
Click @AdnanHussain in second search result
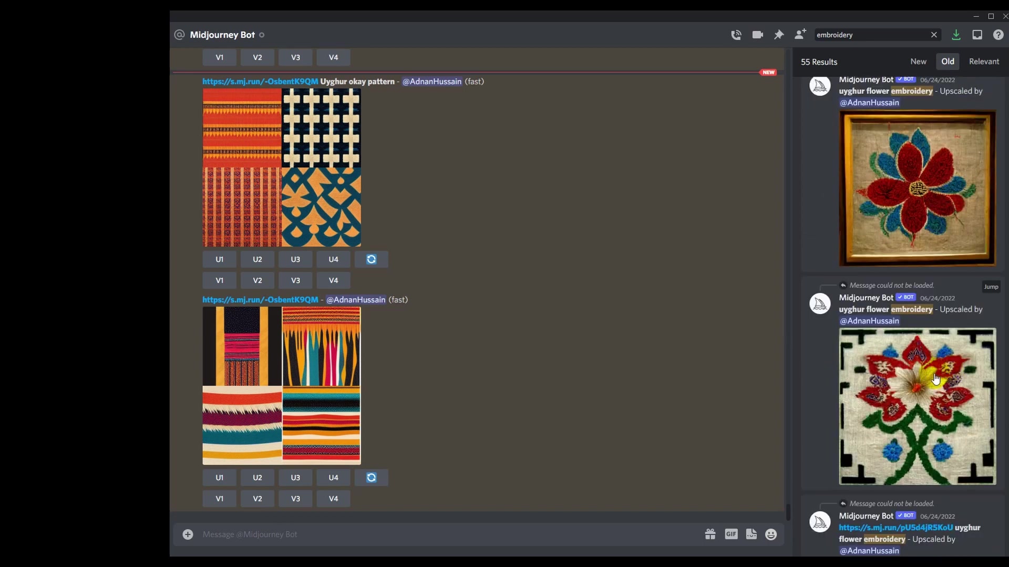869,321
